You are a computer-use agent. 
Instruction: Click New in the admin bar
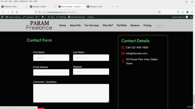(x=51, y=17)
